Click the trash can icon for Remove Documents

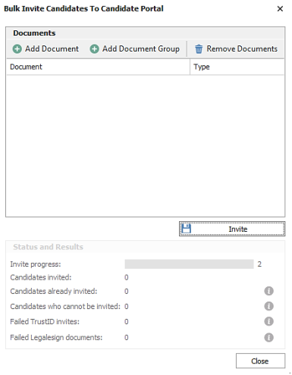199,48
